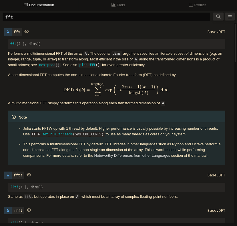Toggle the eye icon next to fft!
The width and height of the screenshot is (237, 226).
29,175
